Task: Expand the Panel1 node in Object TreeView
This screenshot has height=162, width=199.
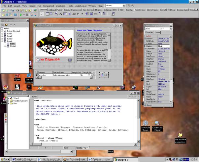Action: pos(2,34)
